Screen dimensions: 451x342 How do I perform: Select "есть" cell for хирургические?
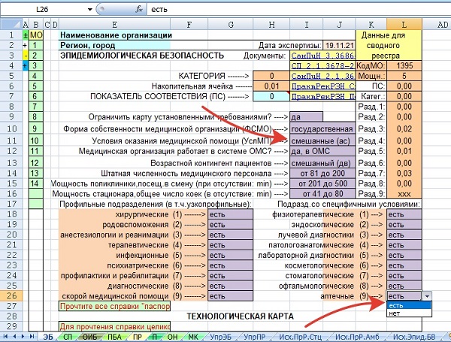pos(231,214)
